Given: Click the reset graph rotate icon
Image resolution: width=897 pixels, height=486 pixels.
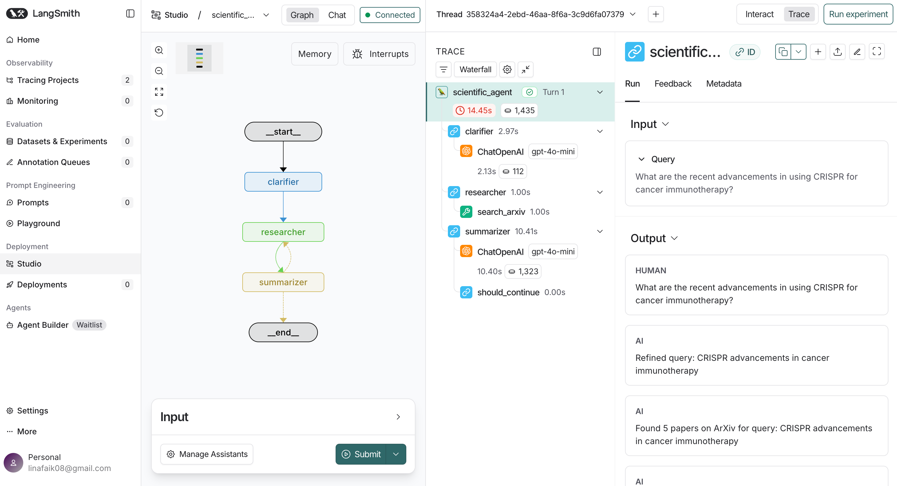Looking at the screenshot, I should pos(159,113).
